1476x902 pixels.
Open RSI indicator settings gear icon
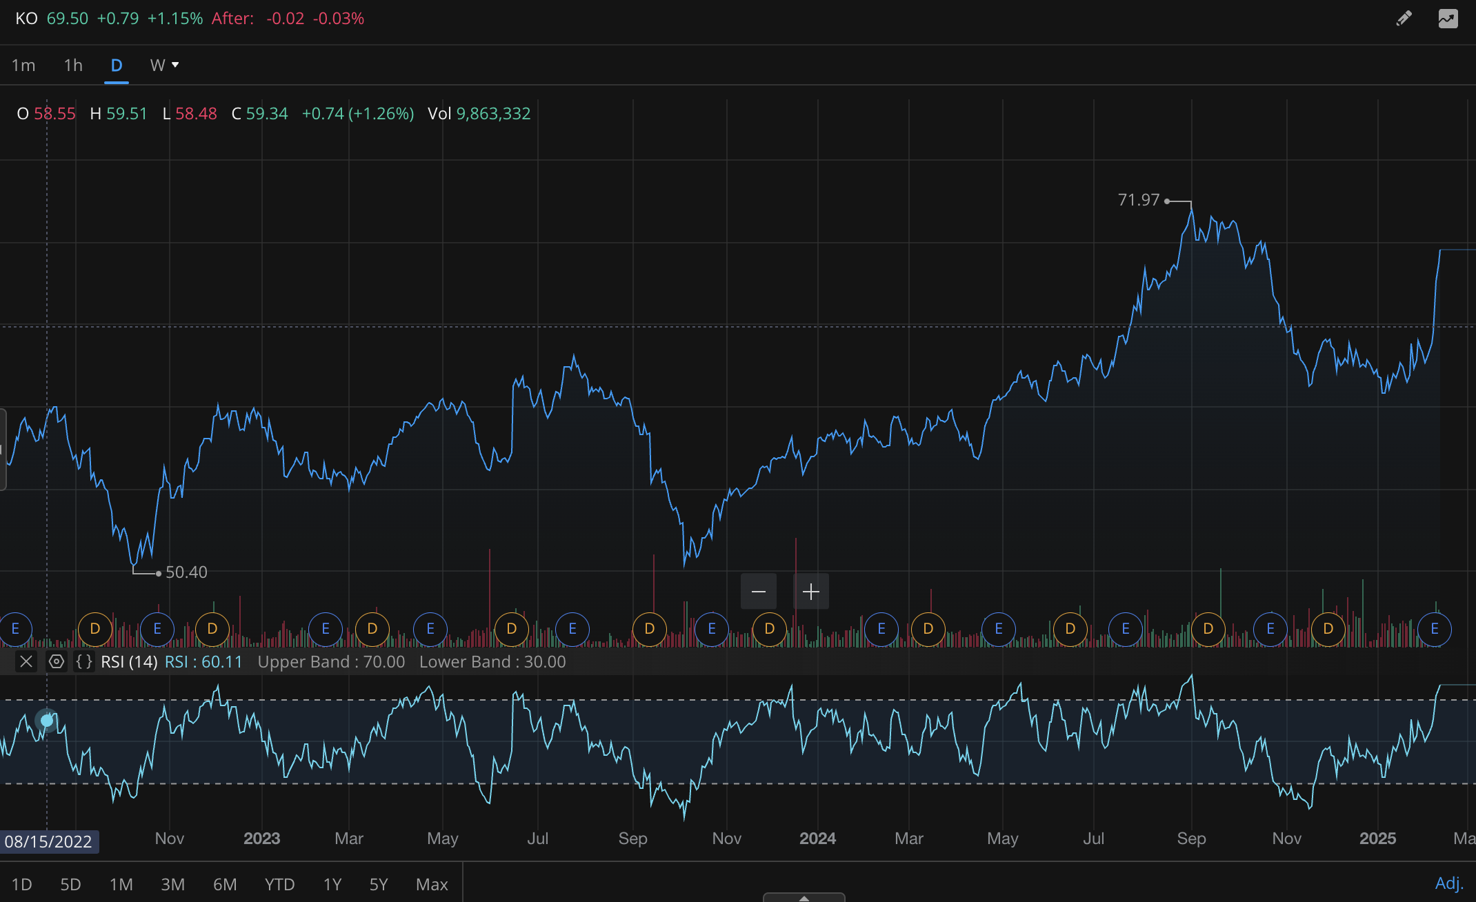point(57,662)
